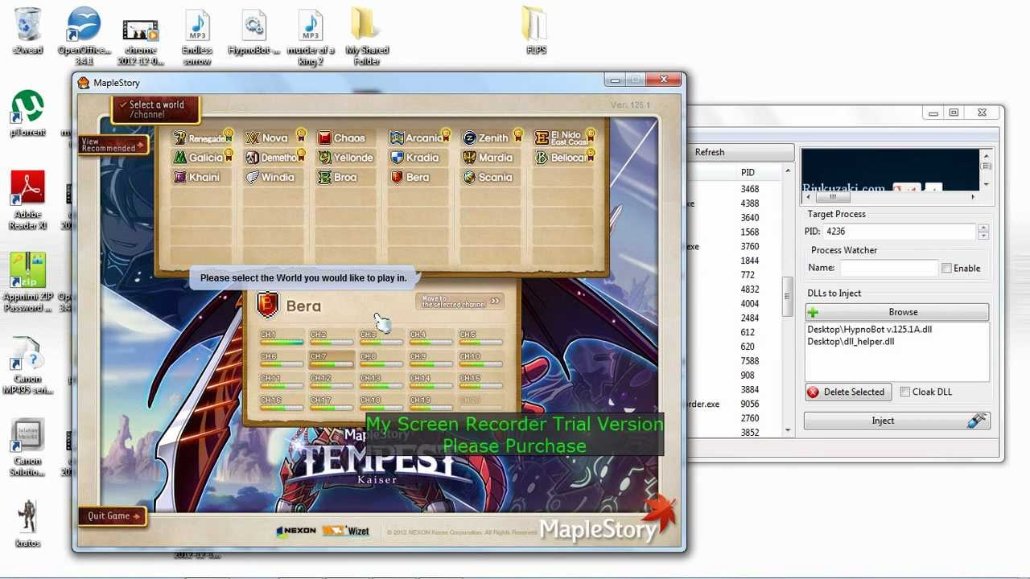The height and width of the screenshot is (579, 1030).
Task: Select channel CH.5 in Bera
Action: click(x=481, y=338)
